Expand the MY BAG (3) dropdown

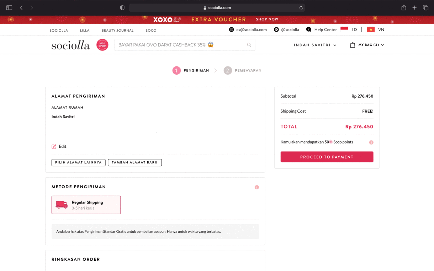[371, 45]
